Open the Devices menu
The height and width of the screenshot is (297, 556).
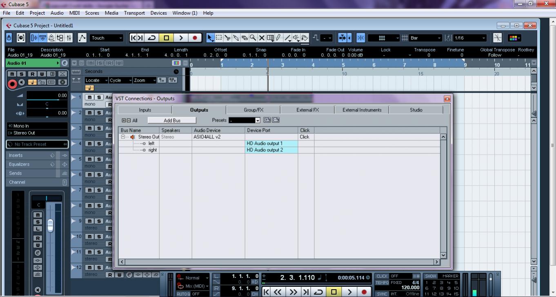[x=158, y=13]
